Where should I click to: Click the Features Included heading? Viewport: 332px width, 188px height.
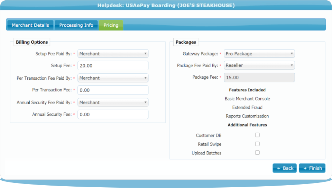pyautogui.click(x=247, y=90)
